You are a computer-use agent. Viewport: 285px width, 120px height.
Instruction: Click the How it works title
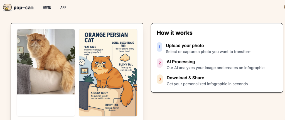point(175,33)
